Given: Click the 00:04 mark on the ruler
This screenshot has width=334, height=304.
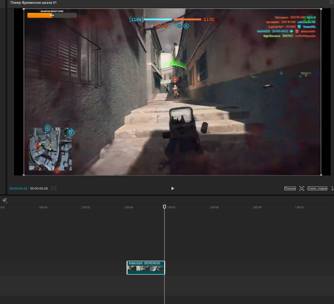Looking at the screenshot, I should pos(43,207).
